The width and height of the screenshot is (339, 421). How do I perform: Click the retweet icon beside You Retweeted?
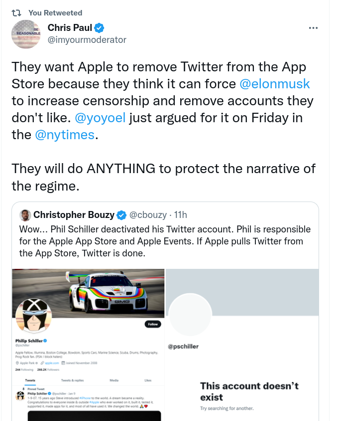point(17,12)
